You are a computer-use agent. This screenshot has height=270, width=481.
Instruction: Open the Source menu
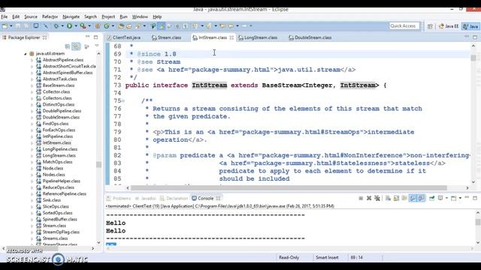[x=31, y=16]
